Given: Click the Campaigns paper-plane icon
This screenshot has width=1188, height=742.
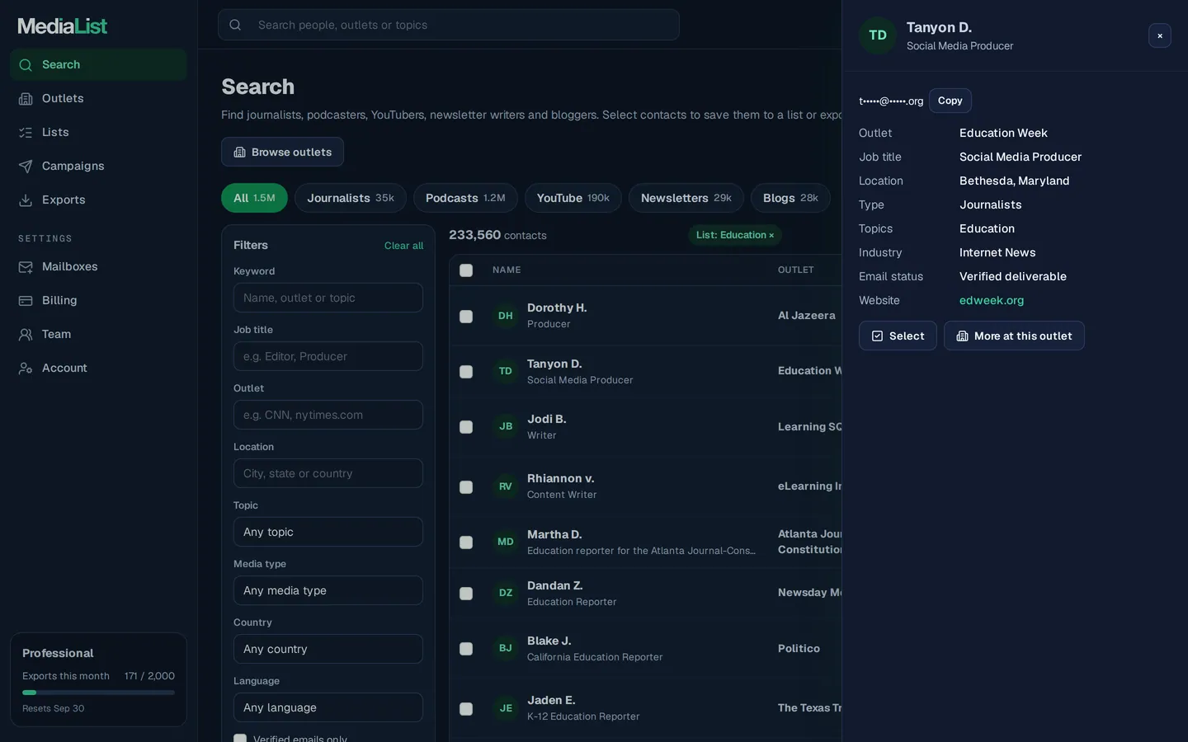Looking at the screenshot, I should (26, 167).
